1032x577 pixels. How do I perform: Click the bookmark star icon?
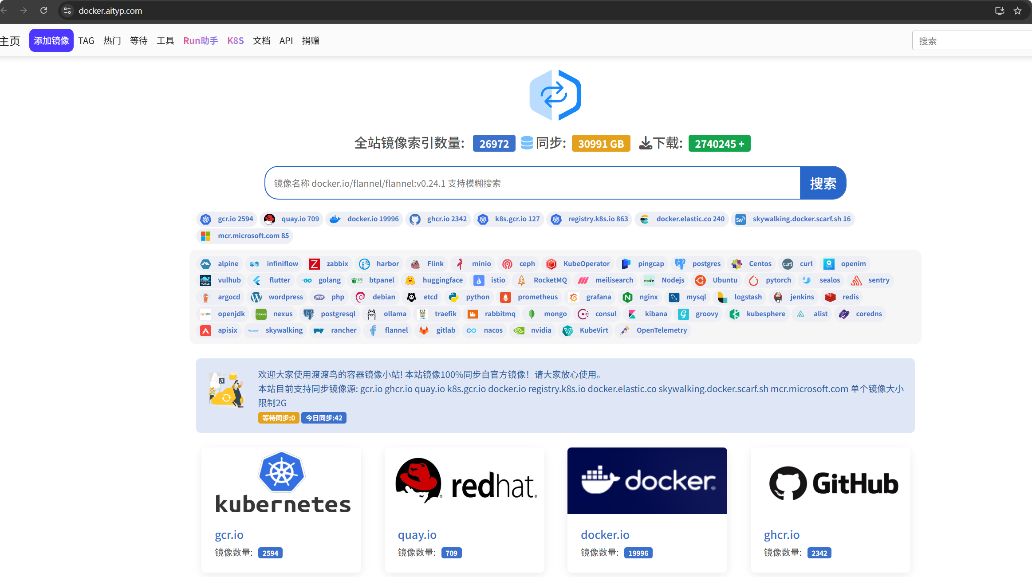(x=1018, y=11)
